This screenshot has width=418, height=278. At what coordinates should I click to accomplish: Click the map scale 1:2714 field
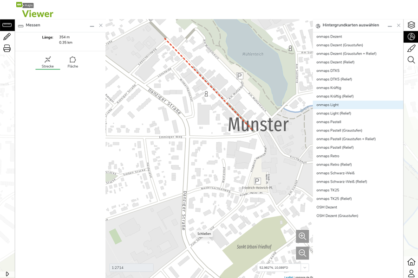tap(131, 268)
